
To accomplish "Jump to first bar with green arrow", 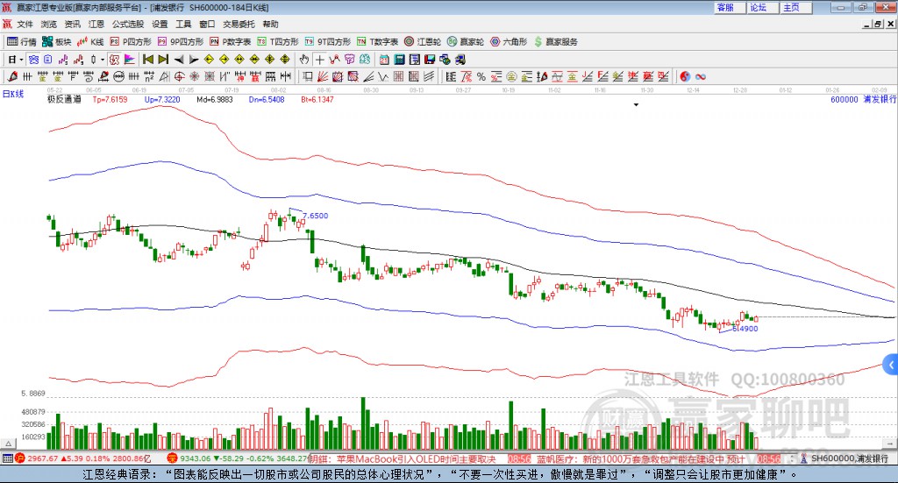I will (x=147, y=60).
